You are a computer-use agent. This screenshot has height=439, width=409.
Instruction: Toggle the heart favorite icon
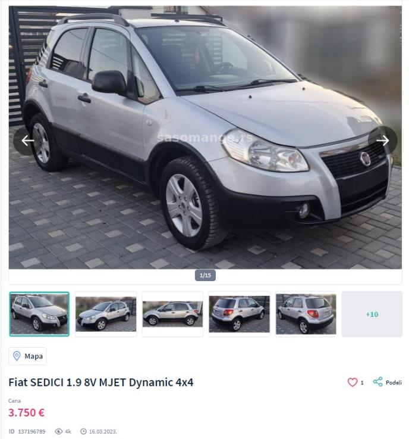(x=353, y=382)
